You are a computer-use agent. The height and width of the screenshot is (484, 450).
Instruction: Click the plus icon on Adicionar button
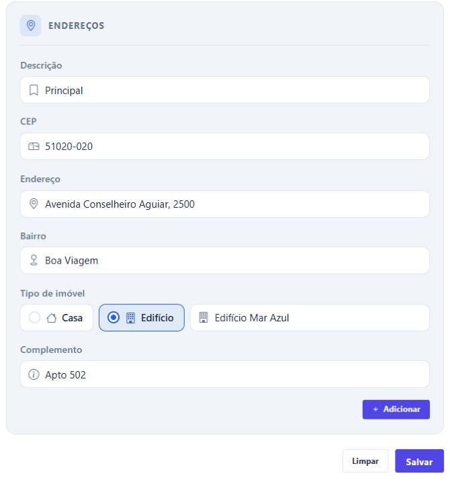click(375, 409)
